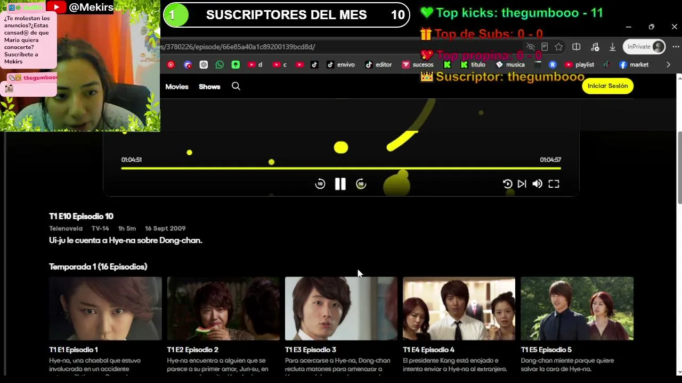Image resolution: width=682 pixels, height=383 pixels.
Task: Open browser downloads panel
Action: (x=613, y=47)
